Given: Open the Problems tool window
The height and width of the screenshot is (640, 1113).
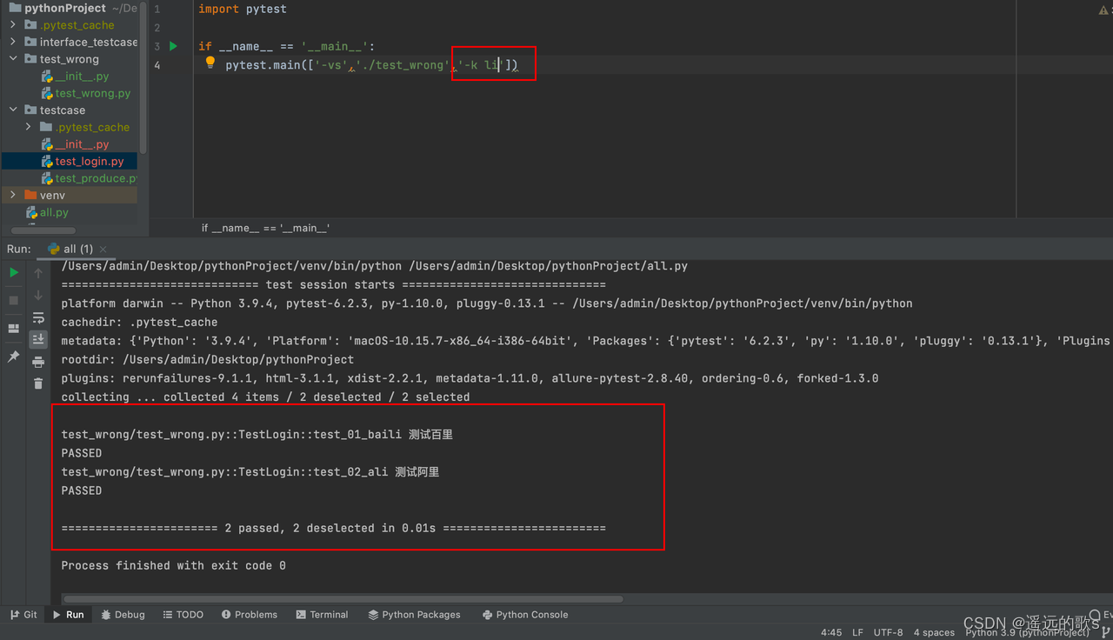Looking at the screenshot, I should [249, 614].
